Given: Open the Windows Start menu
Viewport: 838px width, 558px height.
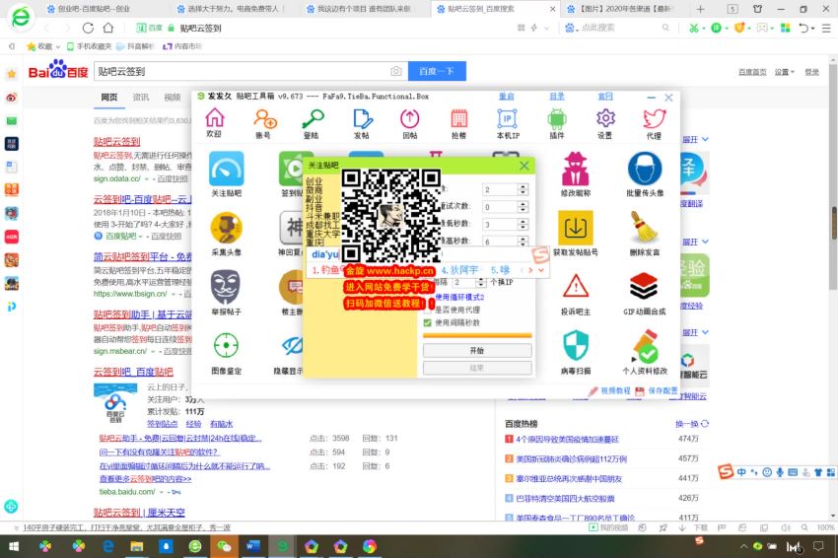Looking at the screenshot, I should pyautogui.click(x=14, y=546).
